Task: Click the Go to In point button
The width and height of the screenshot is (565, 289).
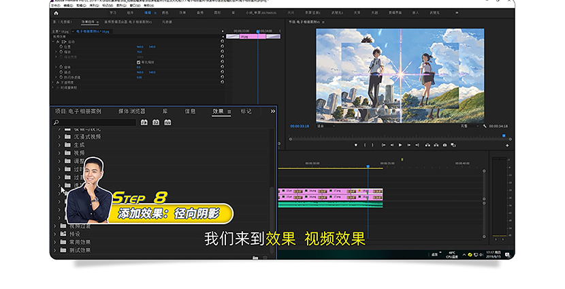Action: (383, 145)
